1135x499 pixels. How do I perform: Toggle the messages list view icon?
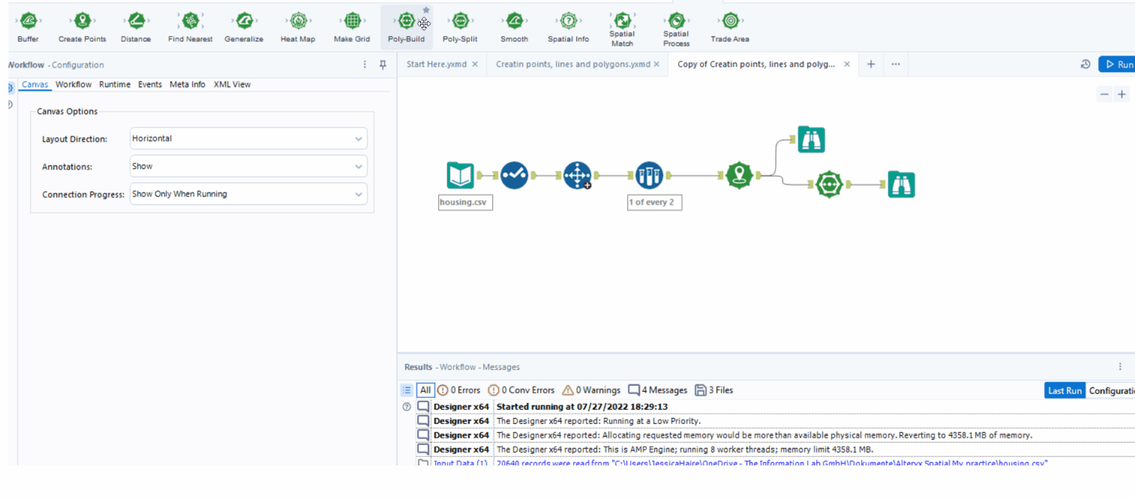[407, 390]
